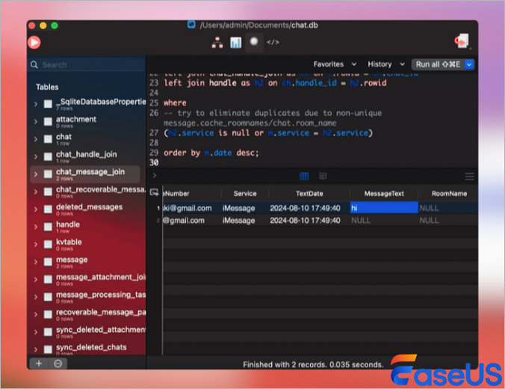Image resolution: width=505 pixels, height=389 pixels.
Task: Switch results to message log view
Action: pos(323,177)
